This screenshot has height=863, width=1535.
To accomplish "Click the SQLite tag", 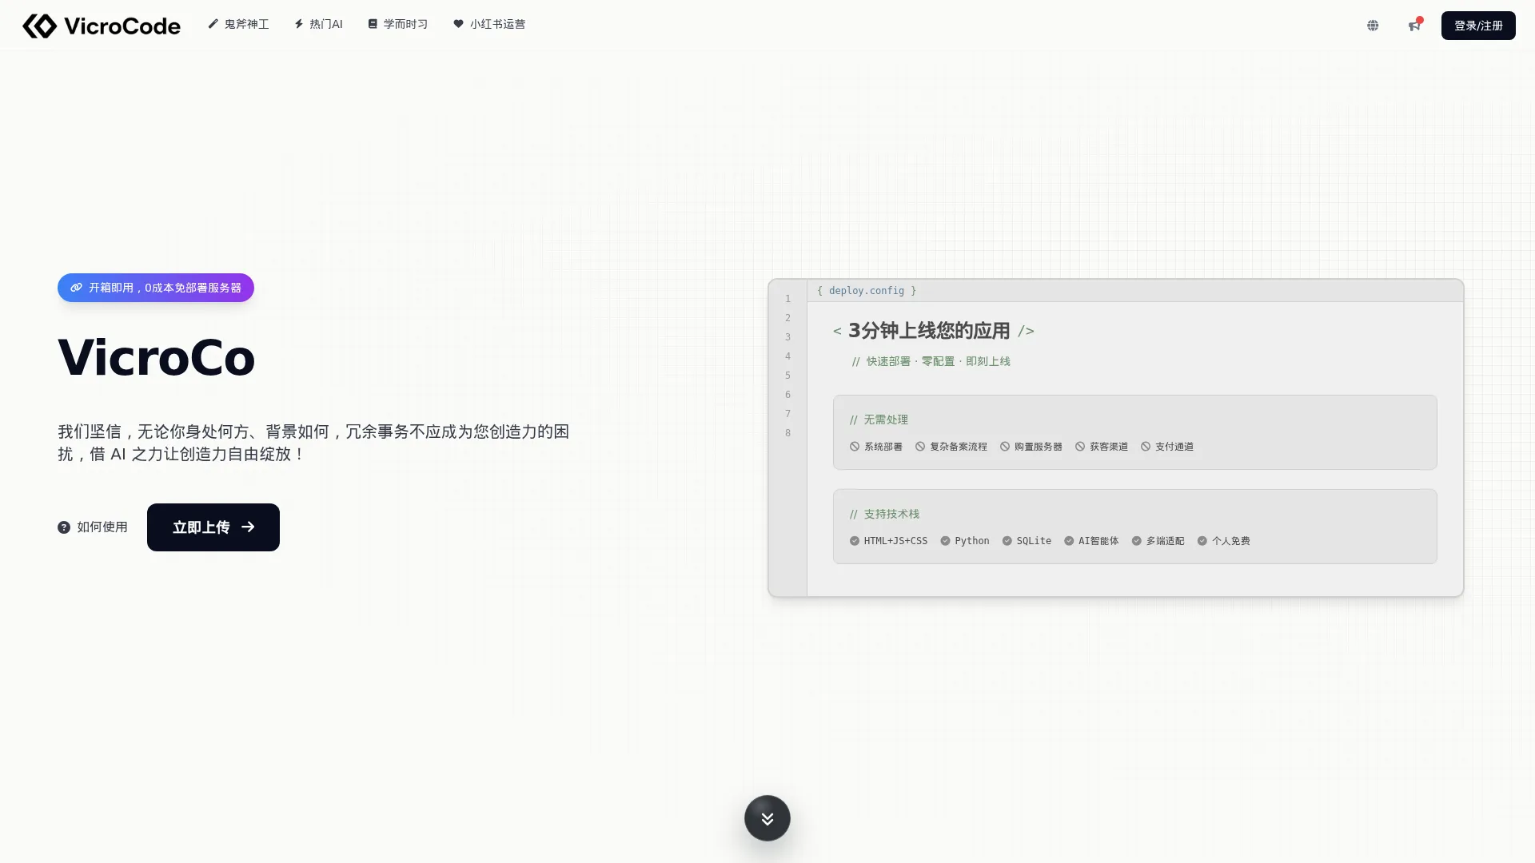I will point(1027,541).
